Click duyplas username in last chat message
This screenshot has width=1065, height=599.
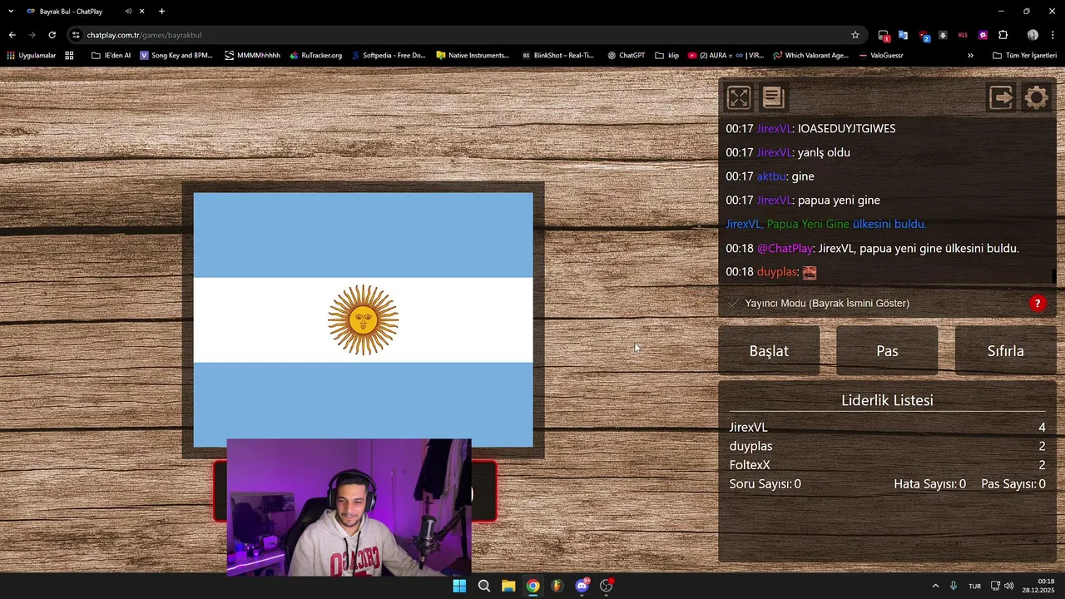tap(777, 272)
